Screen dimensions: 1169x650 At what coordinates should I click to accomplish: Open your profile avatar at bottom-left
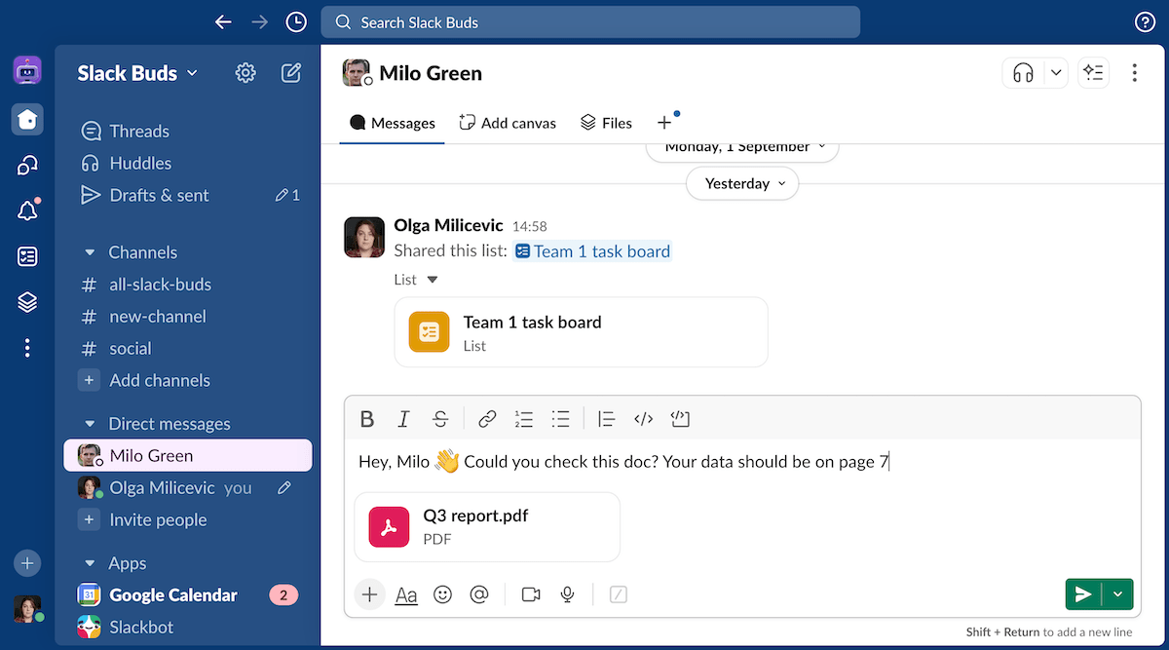click(27, 609)
